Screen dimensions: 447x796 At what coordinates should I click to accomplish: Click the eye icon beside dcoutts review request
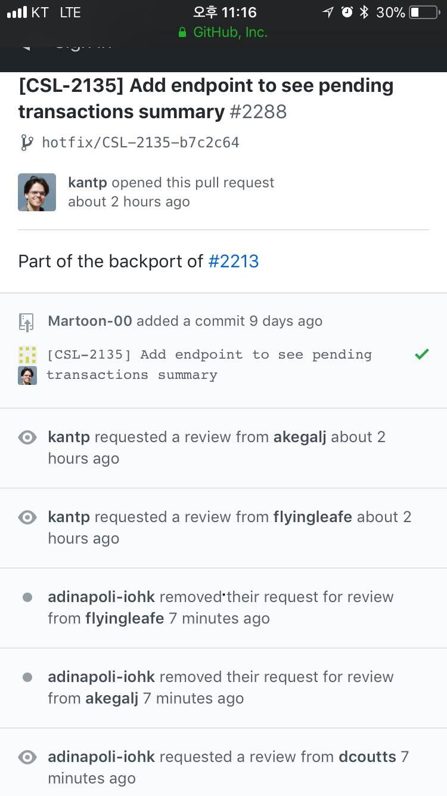(27, 757)
